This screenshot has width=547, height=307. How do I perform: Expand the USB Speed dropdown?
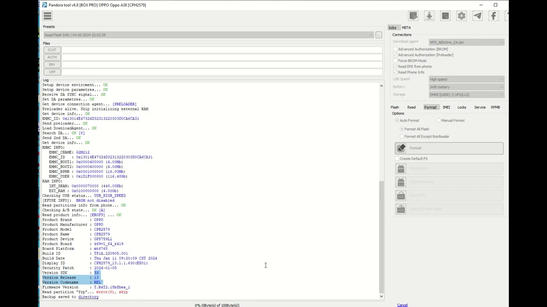click(x=466, y=79)
